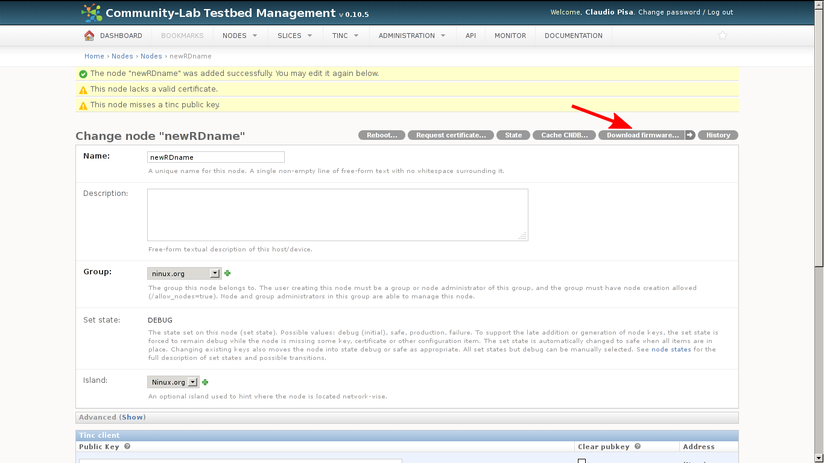This screenshot has height=463, width=824.
Task: Open the Administration menu
Action: [x=412, y=36]
